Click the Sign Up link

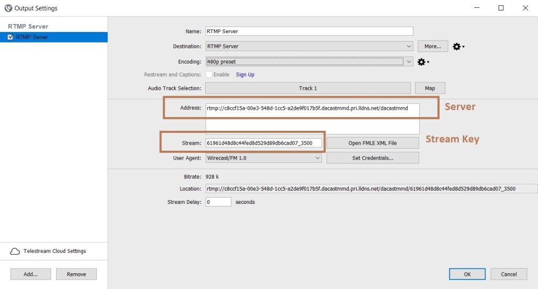245,75
